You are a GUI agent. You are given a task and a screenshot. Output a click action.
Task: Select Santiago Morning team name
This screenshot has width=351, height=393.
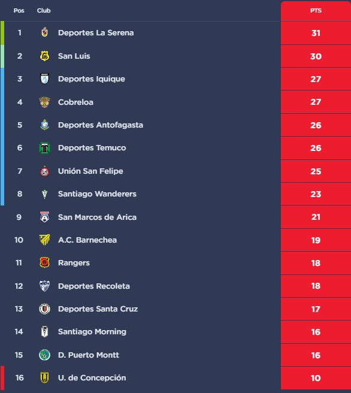click(x=92, y=332)
